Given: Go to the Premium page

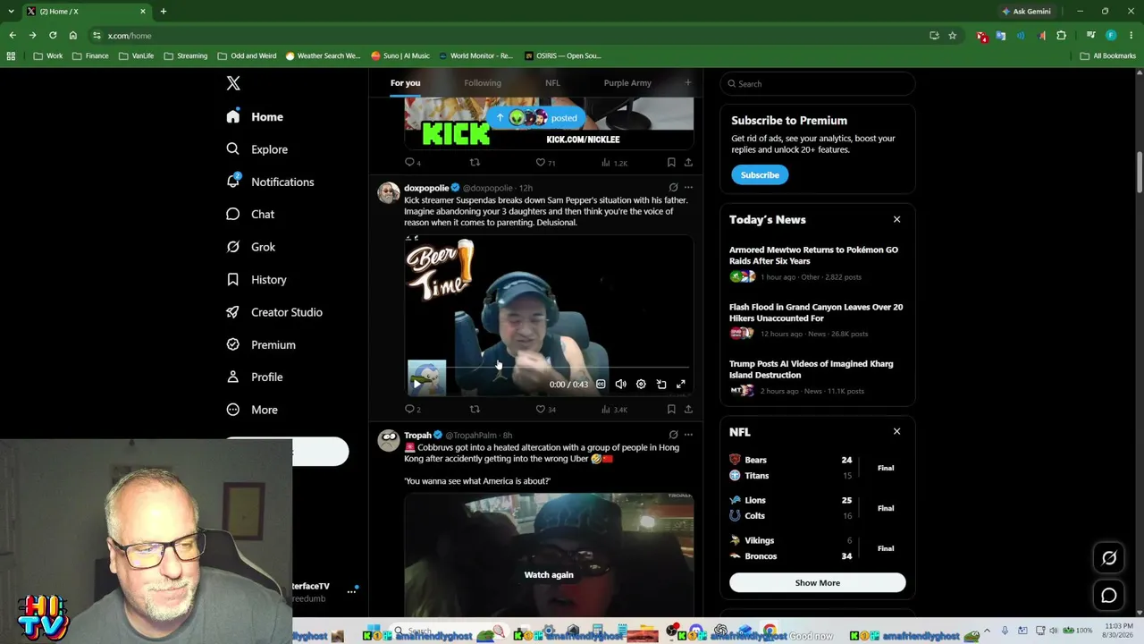Looking at the screenshot, I should click(x=261, y=344).
